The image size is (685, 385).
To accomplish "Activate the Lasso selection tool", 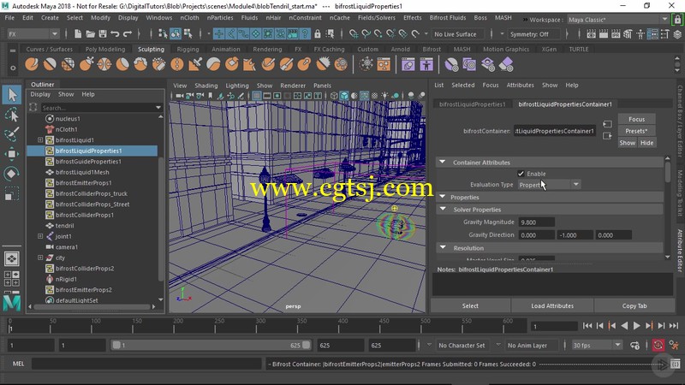I will coord(12,115).
